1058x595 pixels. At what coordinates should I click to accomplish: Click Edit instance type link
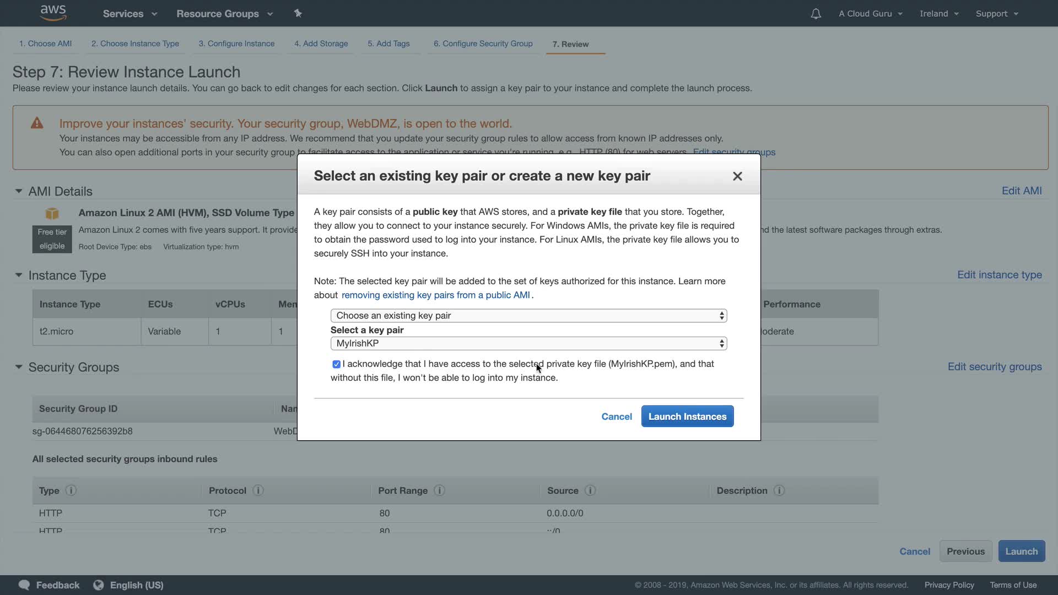pyautogui.click(x=999, y=275)
